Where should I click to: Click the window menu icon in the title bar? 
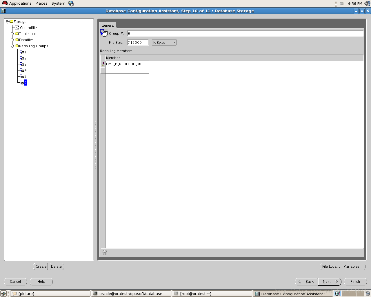point(3,11)
